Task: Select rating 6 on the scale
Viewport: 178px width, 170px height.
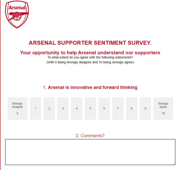Action: click(x=104, y=108)
